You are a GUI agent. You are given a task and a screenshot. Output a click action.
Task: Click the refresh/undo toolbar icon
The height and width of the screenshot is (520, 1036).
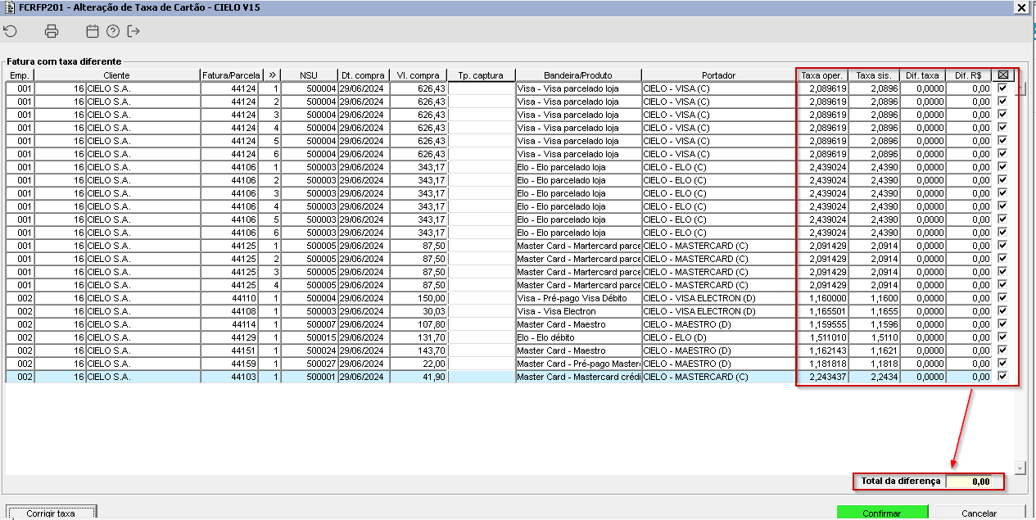pos(11,31)
